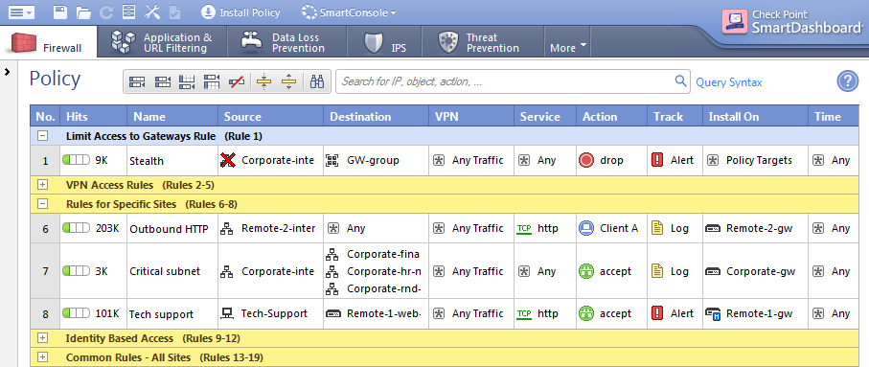Viewport: 869px width, 367px height.
Task: Click Corporate-gw in Critical subnet rule
Action: point(750,271)
